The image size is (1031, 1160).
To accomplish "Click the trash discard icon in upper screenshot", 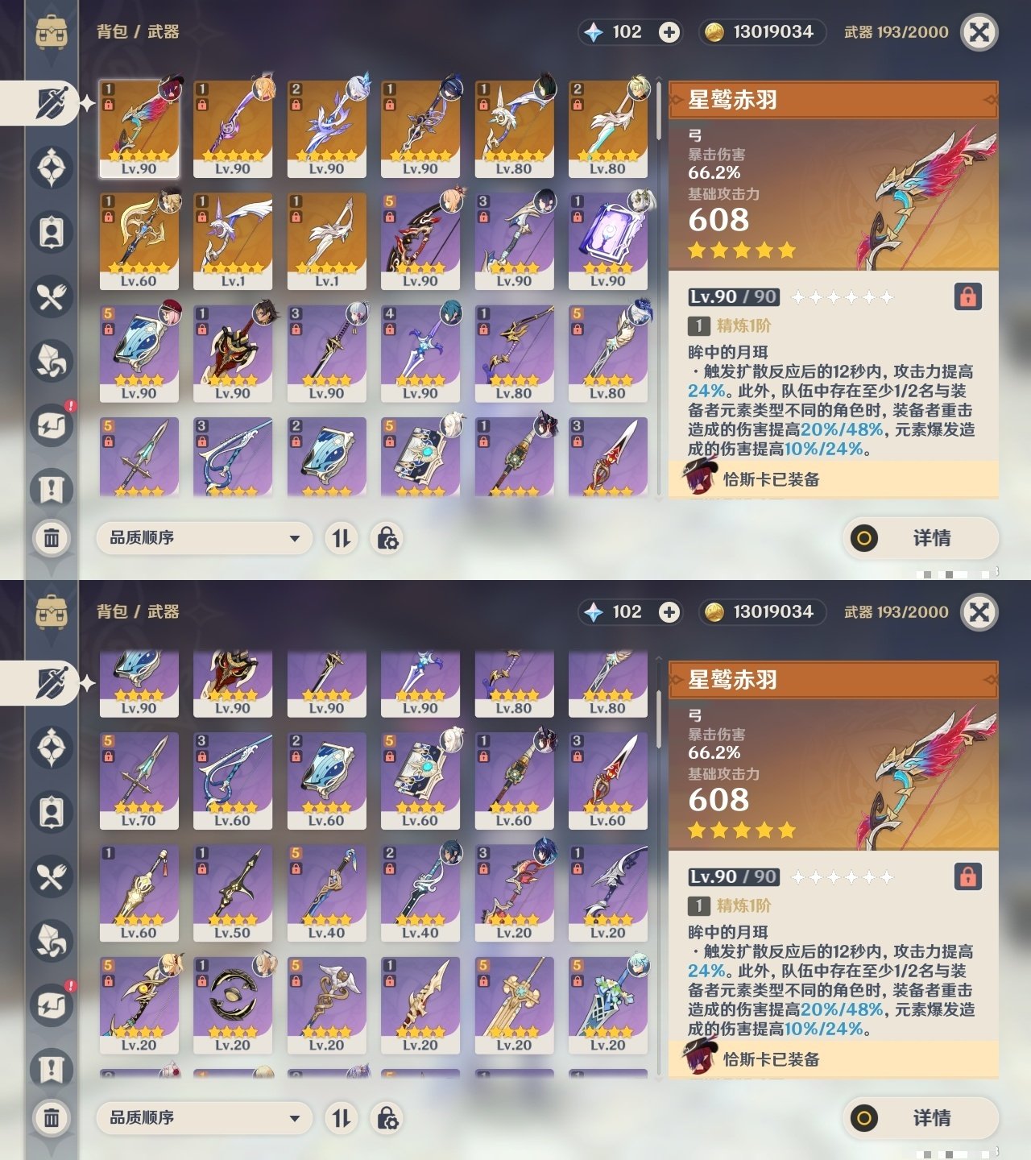I will click(52, 537).
